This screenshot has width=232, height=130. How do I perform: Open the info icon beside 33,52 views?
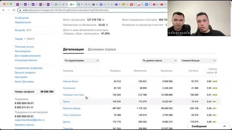[x=107, y=25]
